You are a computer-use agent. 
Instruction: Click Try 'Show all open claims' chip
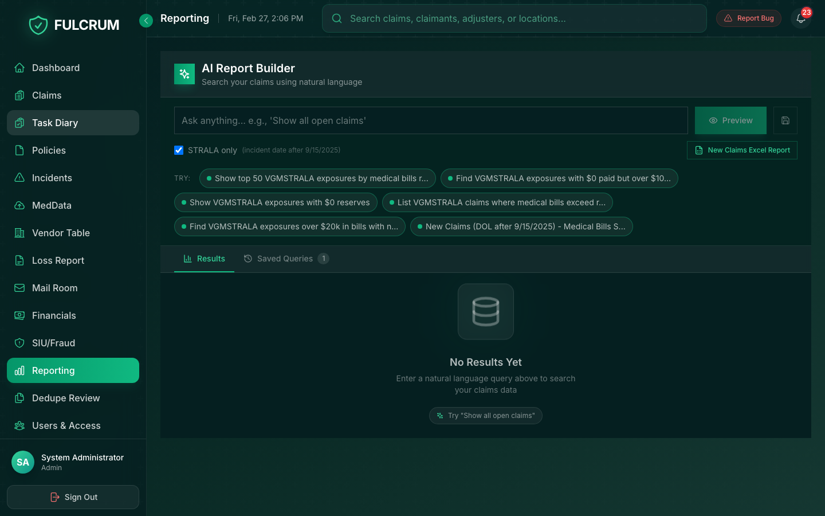tap(486, 416)
